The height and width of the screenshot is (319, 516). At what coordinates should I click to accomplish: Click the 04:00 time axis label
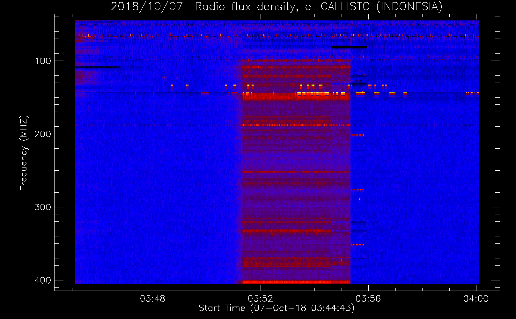coord(476,299)
